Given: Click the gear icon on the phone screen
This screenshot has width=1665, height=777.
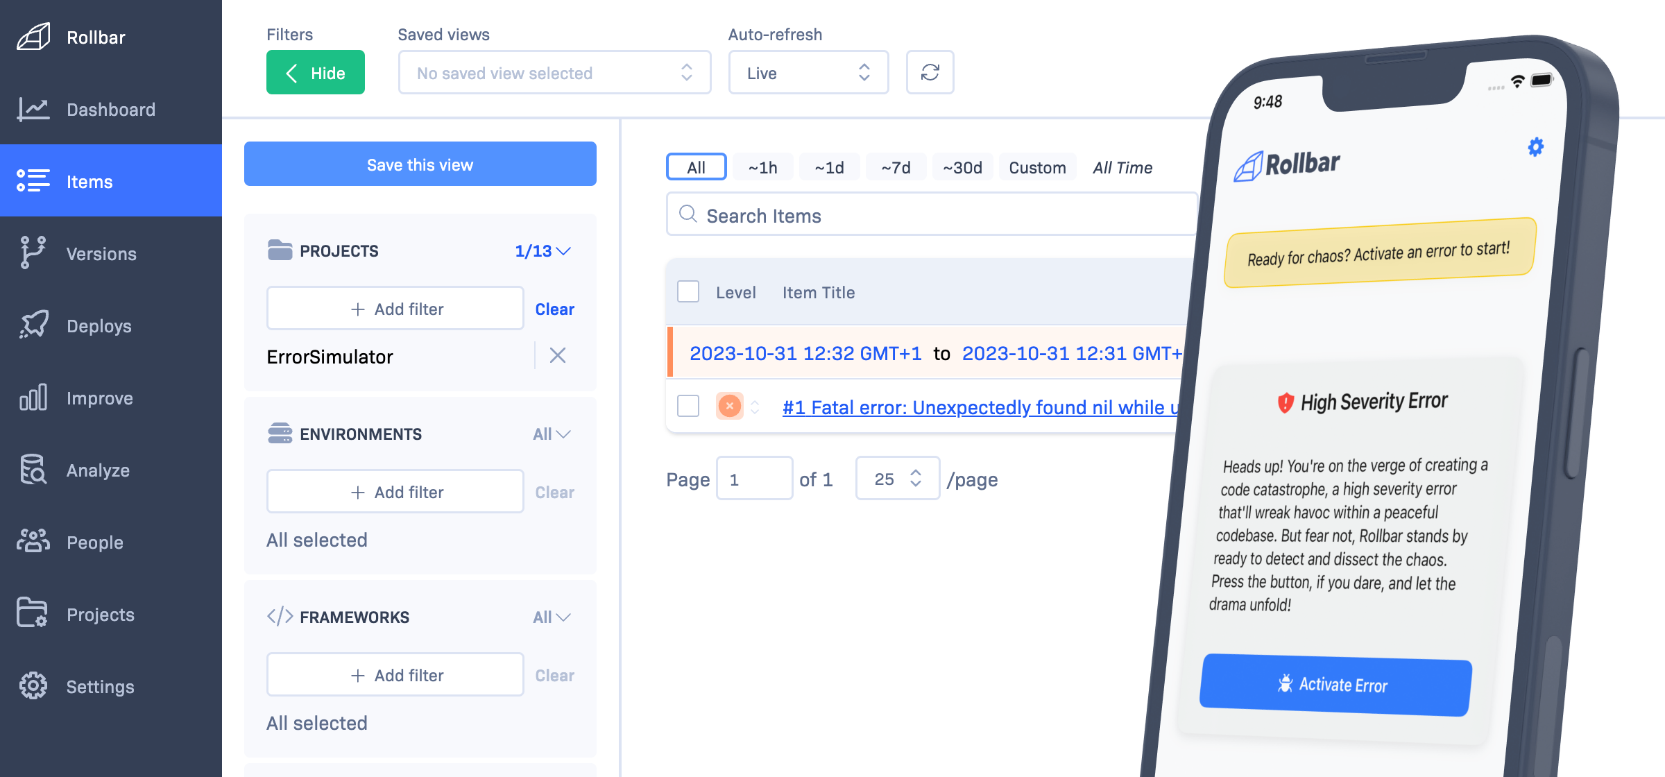Looking at the screenshot, I should pos(1535,147).
